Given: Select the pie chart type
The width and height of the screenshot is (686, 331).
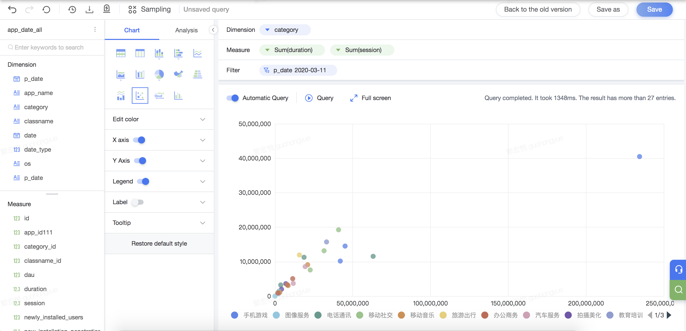Looking at the screenshot, I should coord(159,74).
